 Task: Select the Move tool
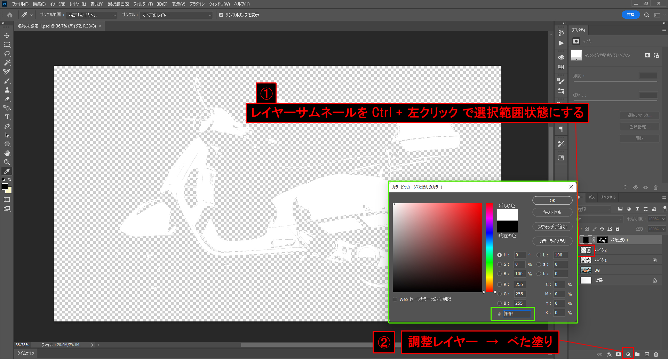pyautogui.click(x=7, y=36)
